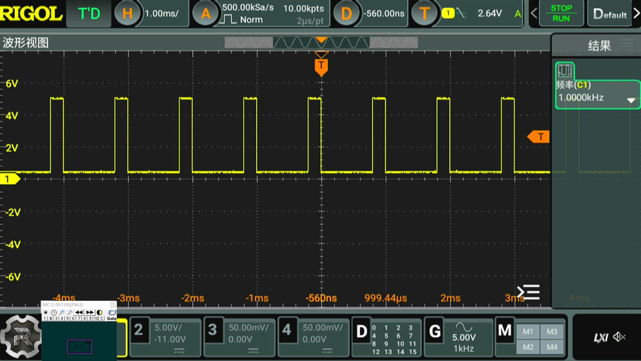
Task: Click zoom-in magnifier in MC toolbar
Action: pyautogui.click(x=62, y=312)
